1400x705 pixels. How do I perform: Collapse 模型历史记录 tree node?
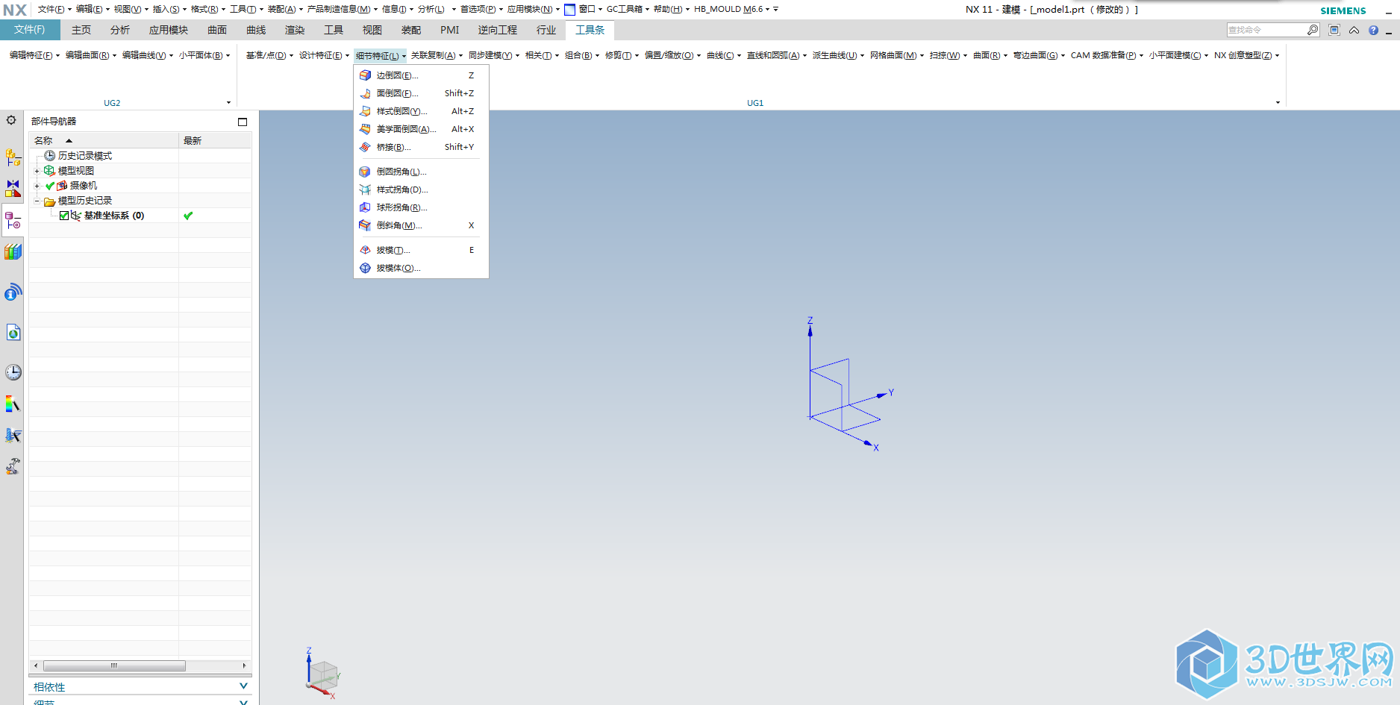pyautogui.click(x=37, y=201)
